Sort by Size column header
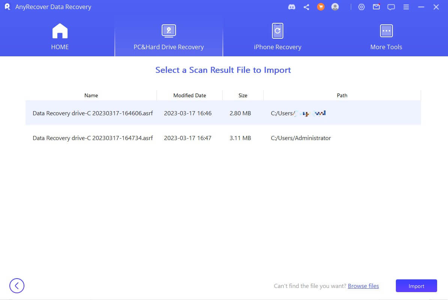This screenshot has height=300, width=448. coord(243,95)
